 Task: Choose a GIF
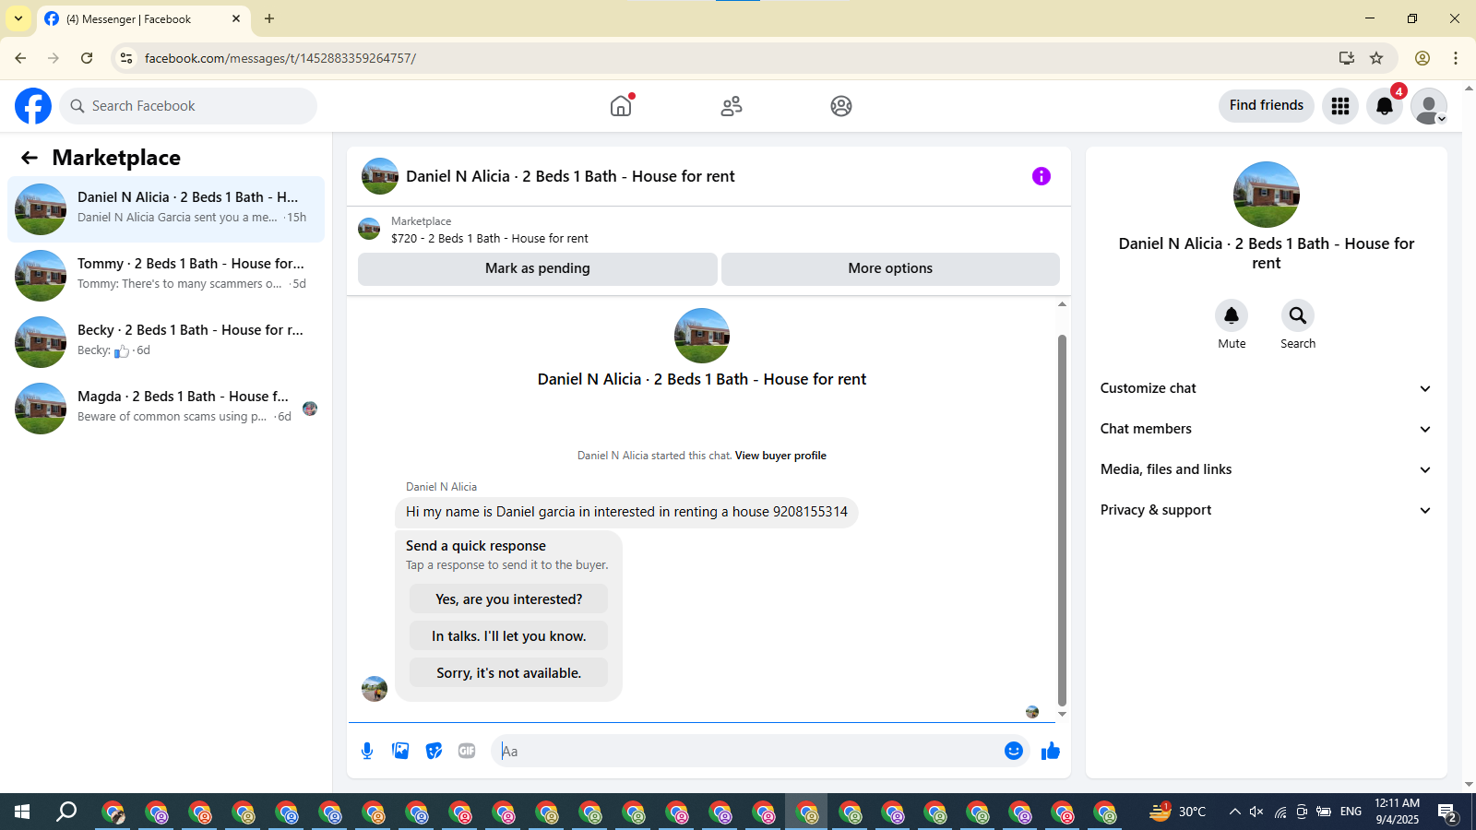467,751
